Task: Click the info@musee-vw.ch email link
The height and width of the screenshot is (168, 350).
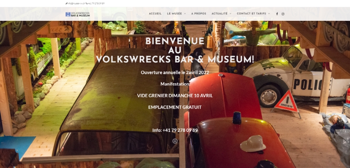Action: (x=76, y=4)
